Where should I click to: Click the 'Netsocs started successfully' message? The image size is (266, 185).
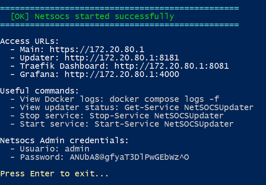[105, 17]
